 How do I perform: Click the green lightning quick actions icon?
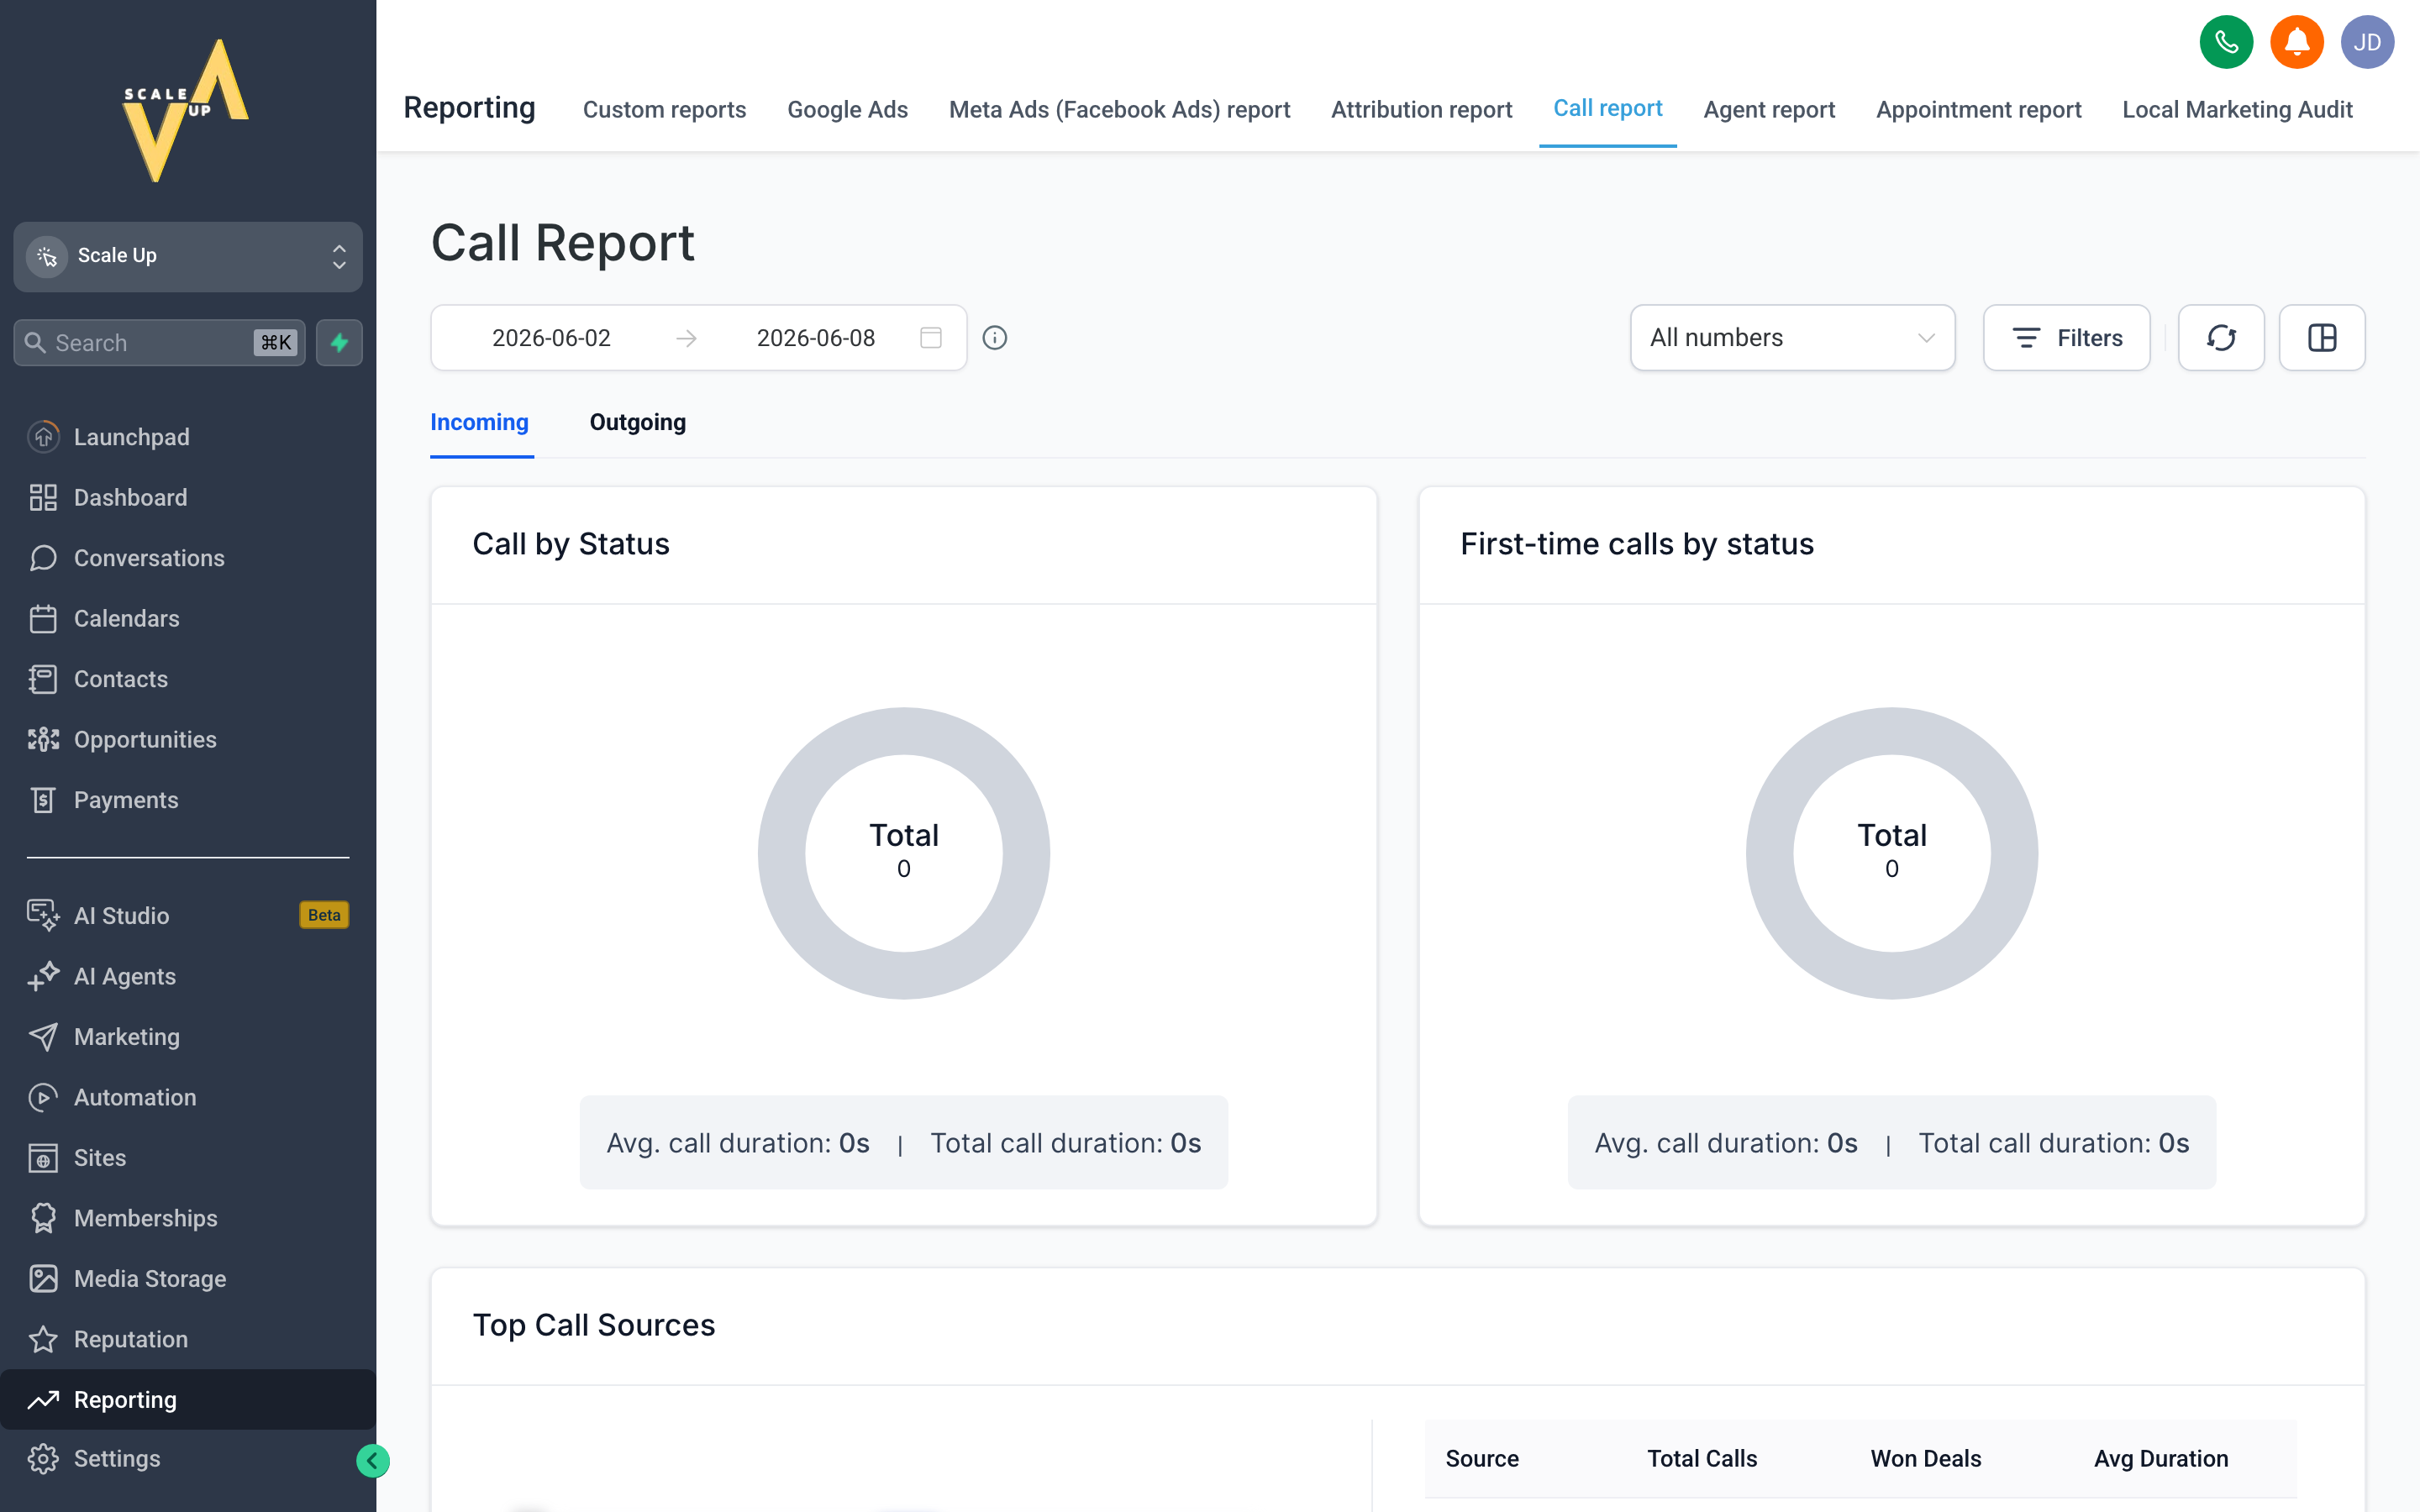[339, 343]
